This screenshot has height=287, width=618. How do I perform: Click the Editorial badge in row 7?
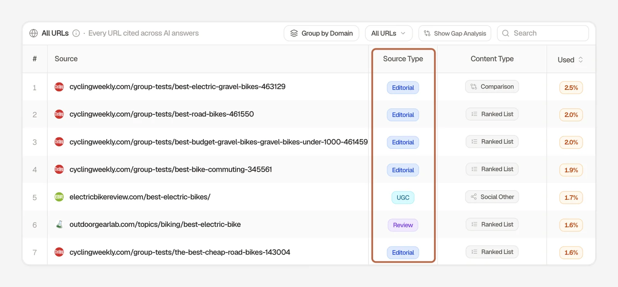coord(403,253)
